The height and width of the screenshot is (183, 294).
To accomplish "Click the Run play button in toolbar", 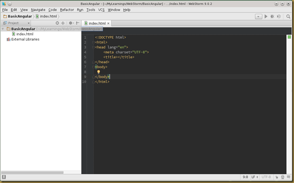I will [266, 17].
